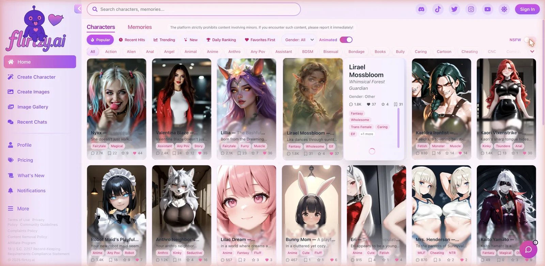
Task: Open the Kaeldra Ironfist character card
Action: [441, 109]
